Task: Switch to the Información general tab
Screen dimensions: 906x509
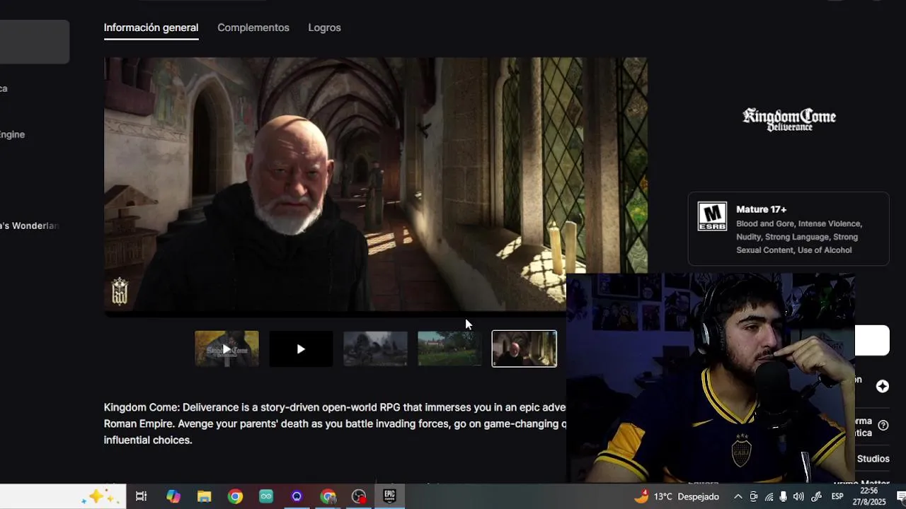Action: click(x=151, y=28)
